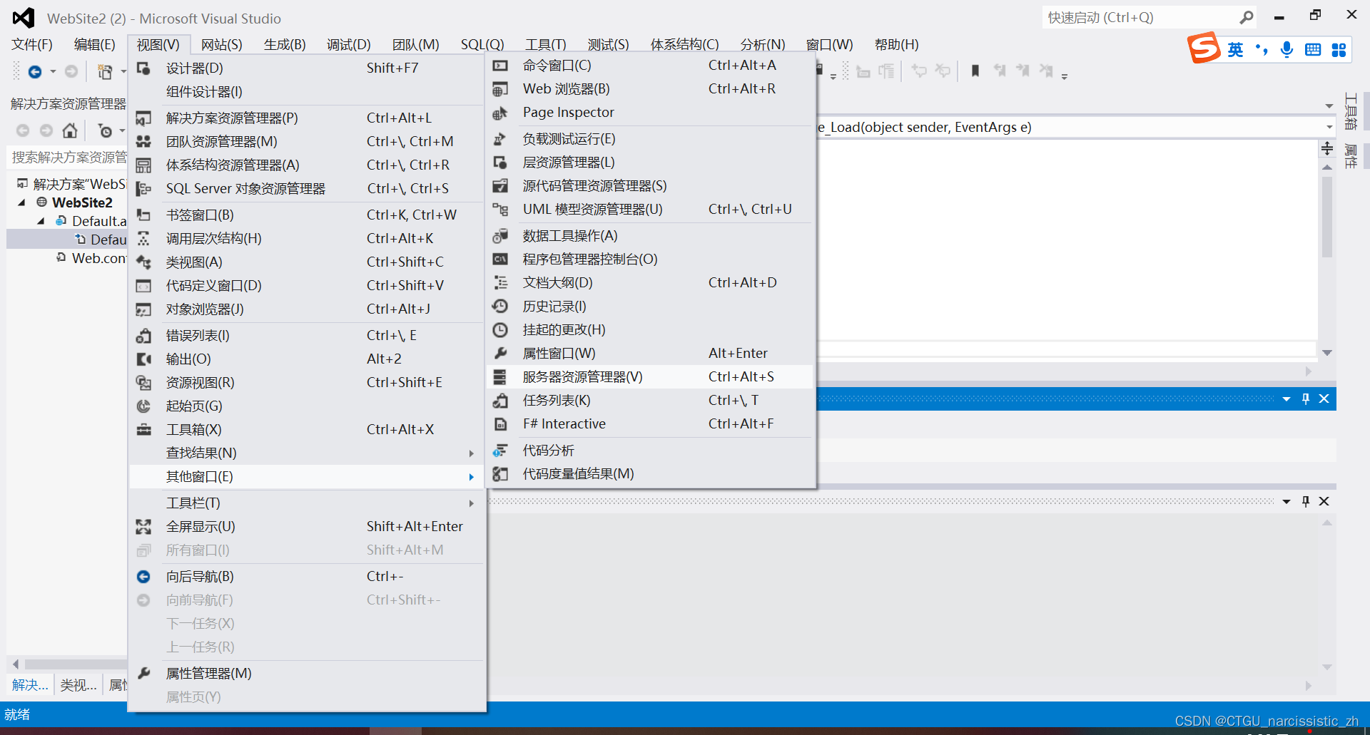The image size is (1370, 735).
Task: Open the 编辑(E) menu
Action: [x=95, y=45]
